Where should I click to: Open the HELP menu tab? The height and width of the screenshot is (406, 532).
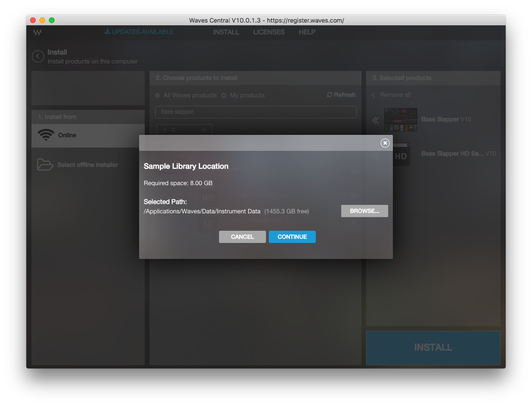pyautogui.click(x=307, y=32)
